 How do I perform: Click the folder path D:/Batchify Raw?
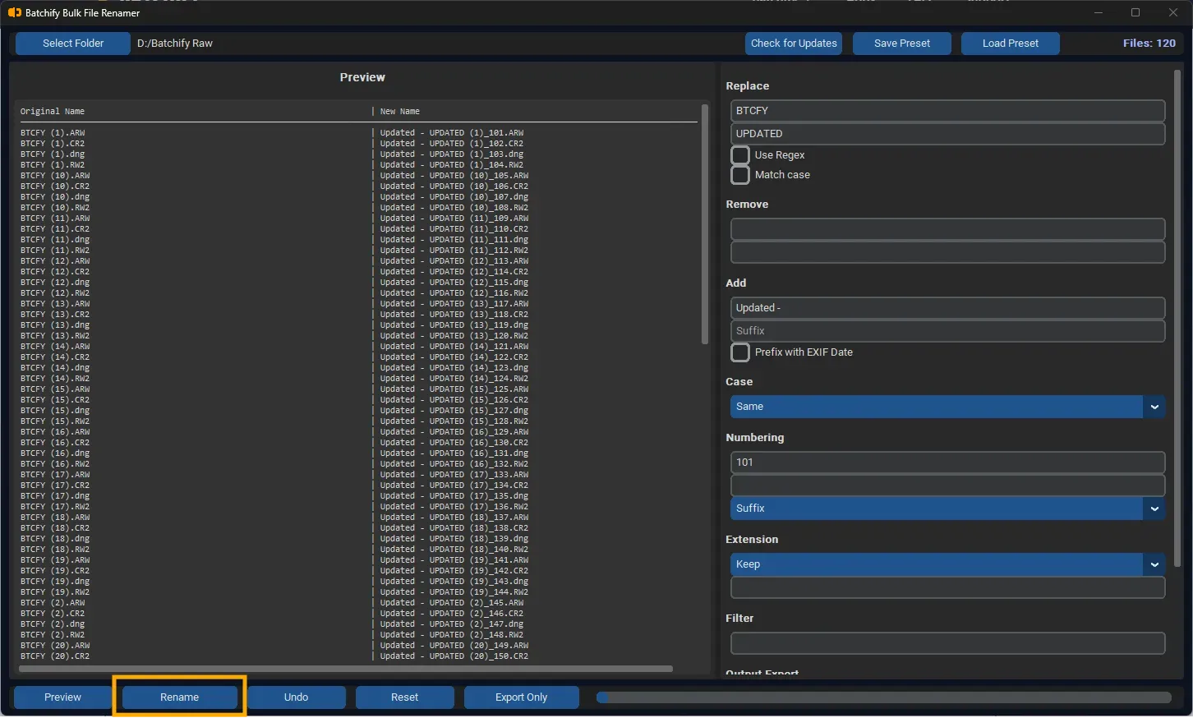pos(175,44)
